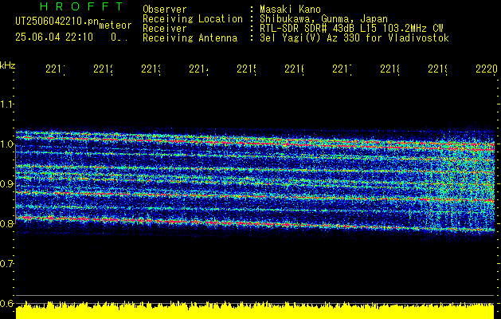Select the location Shibukawa, Gunma, Japan
This screenshot has height=319, width=501.
tap(323, 19)
